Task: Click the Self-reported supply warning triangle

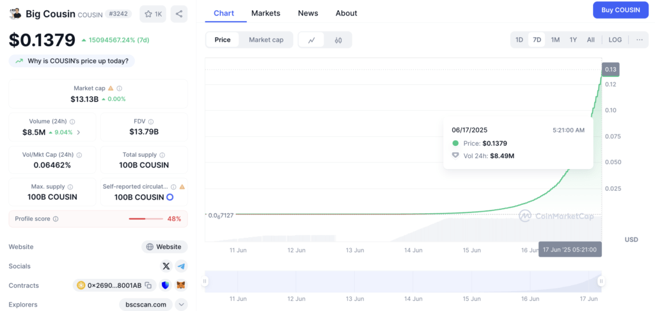Action: [182, 187]
